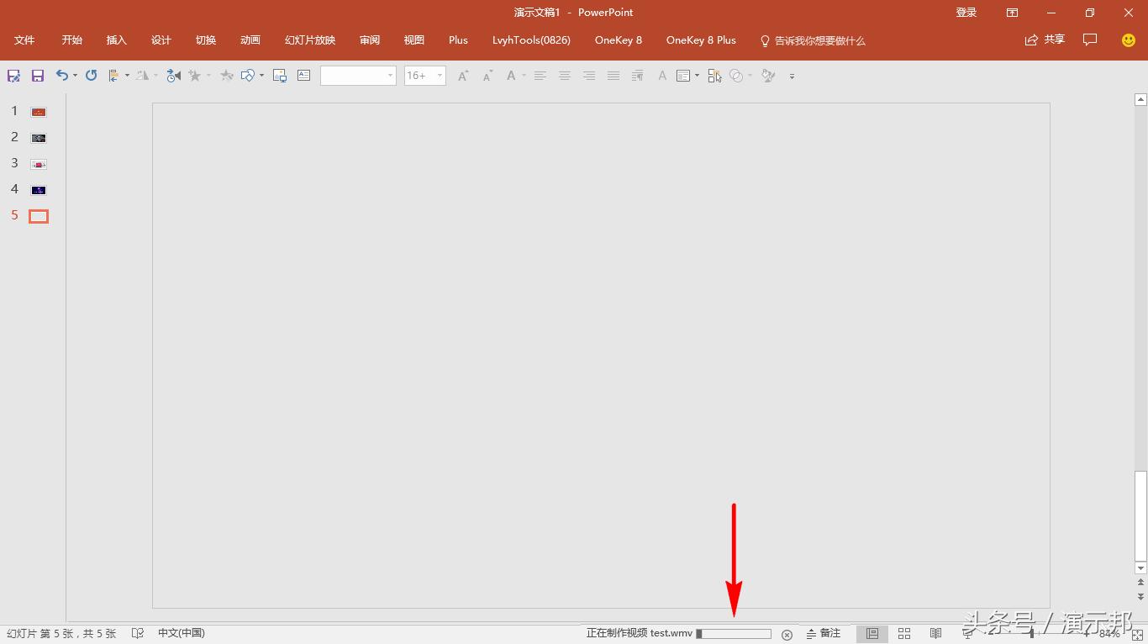Center the text alignment
The height and width of the screenshot is (644, 1148).
pyautogui.click(x=565, y=76)
